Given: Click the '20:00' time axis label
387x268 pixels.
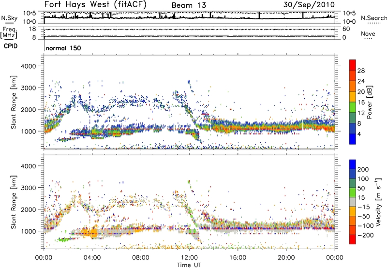Looking at the screenshot, I should click(x=286, y=258).
